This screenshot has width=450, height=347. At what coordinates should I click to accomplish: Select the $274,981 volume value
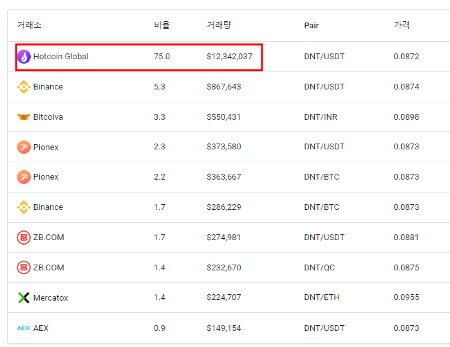click(x=223, y=238)
